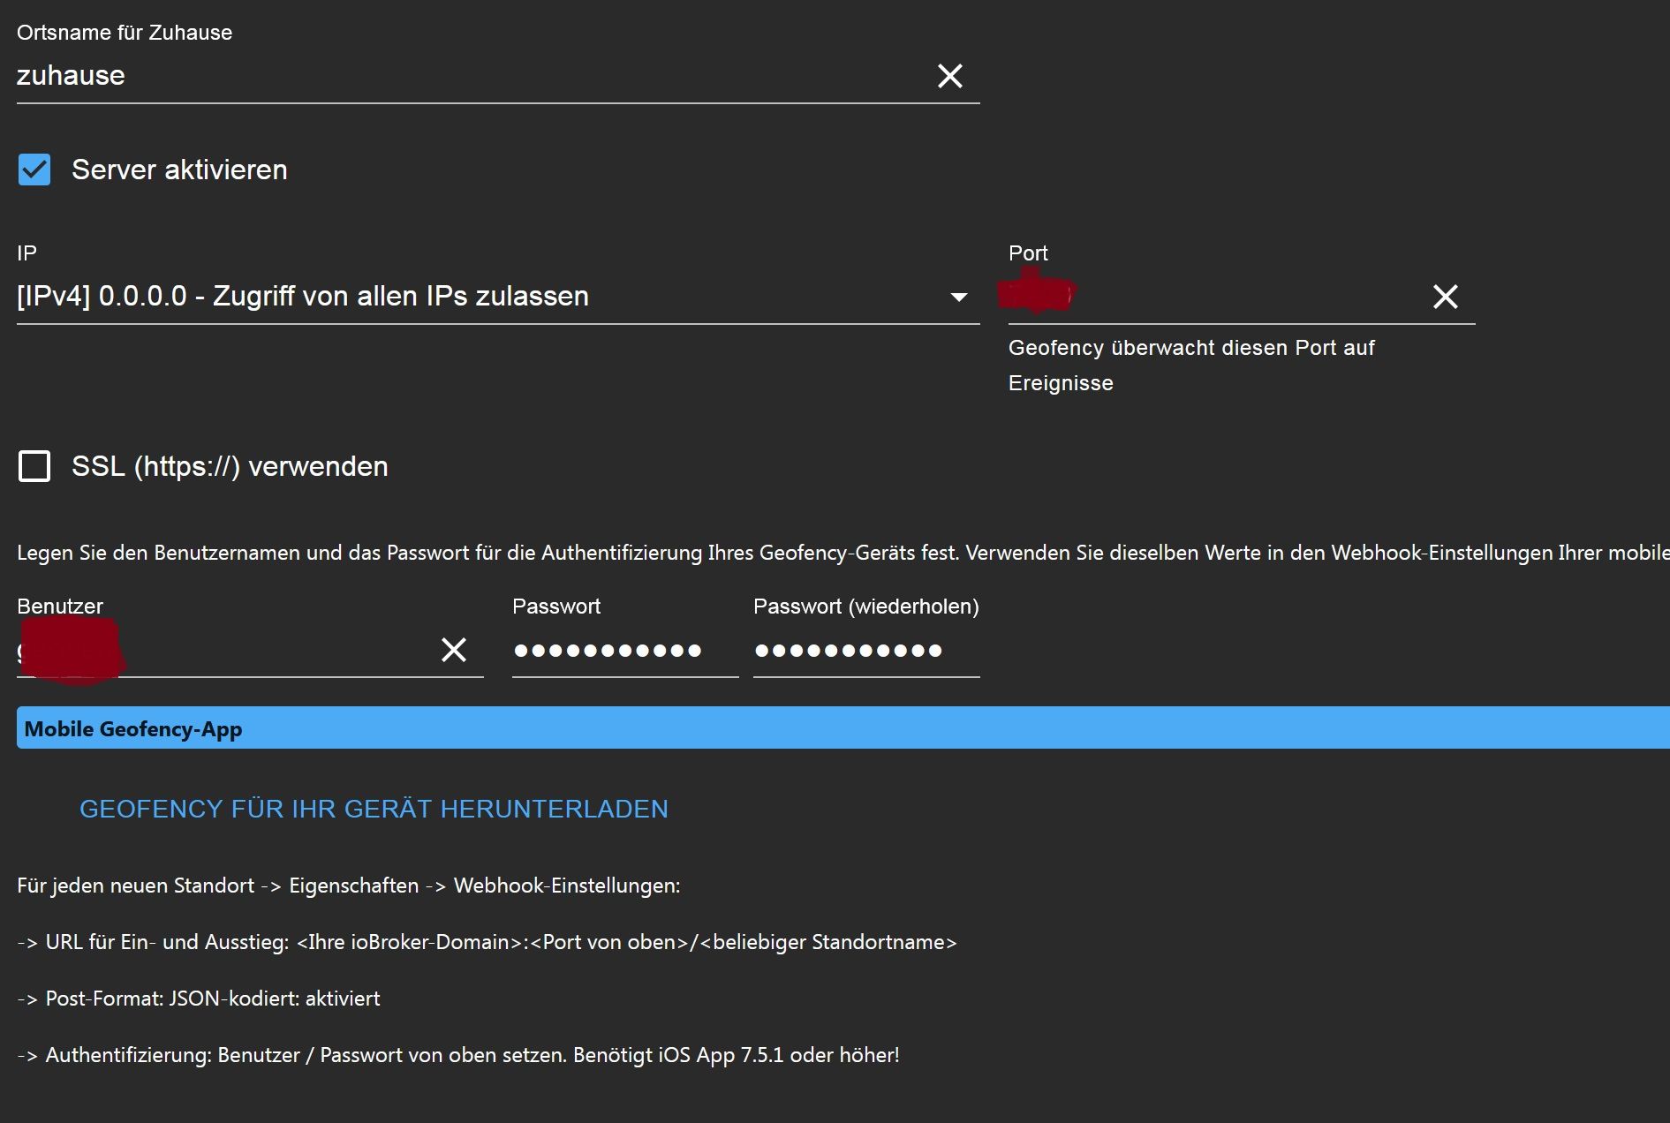
Task: Click 'Authentifizierung: Benutzer / Passwort' line
Action: point(458,1055)
